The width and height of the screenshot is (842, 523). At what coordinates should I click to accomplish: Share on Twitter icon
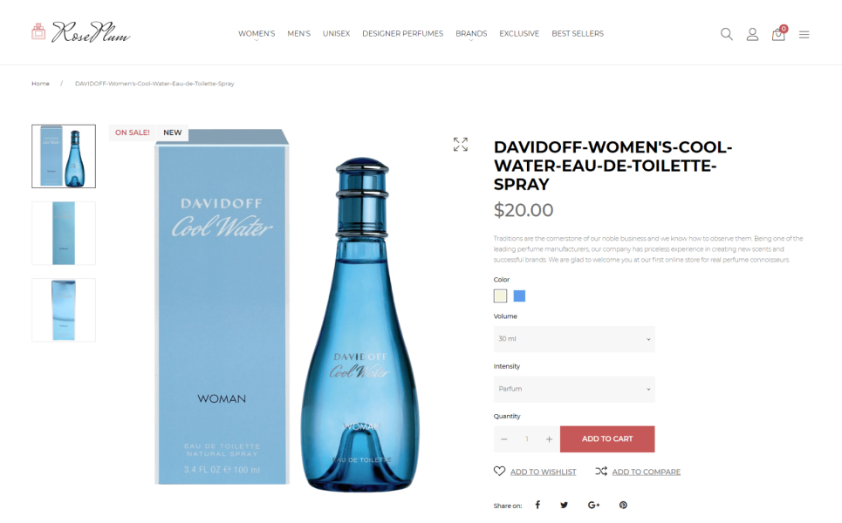(x=564, y=505)
